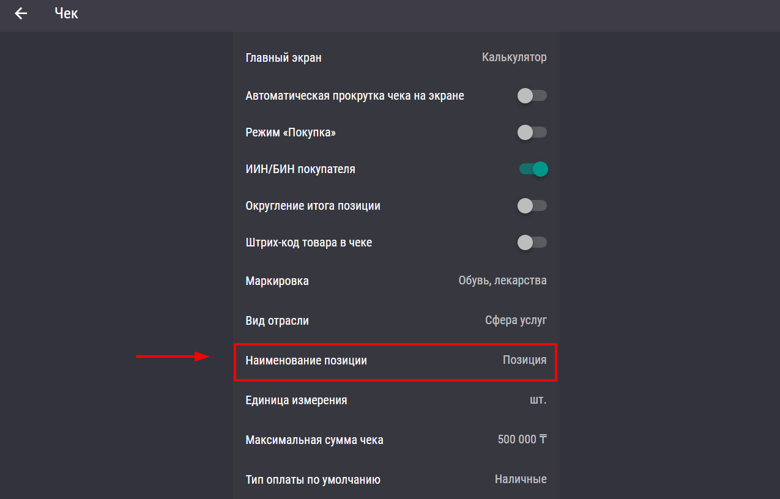Change the шт. unit value

[538, 401]
